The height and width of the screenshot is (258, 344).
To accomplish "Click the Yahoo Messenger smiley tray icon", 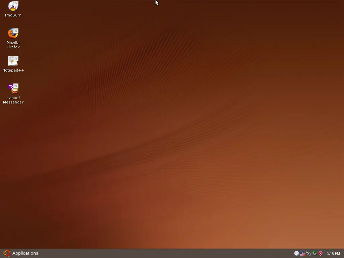I will [296, 253].
